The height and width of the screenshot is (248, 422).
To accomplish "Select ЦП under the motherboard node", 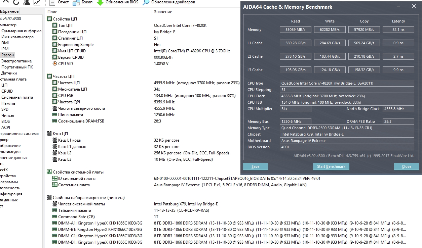I will click(4, 85).
